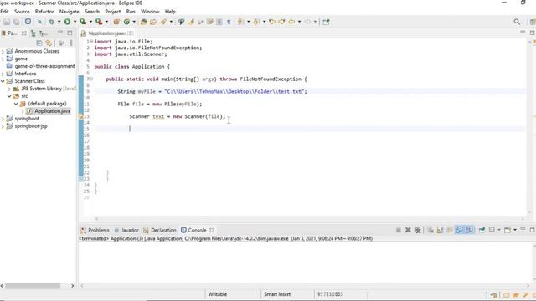Click the Package Explorer horizontal scrollbar

pos(33,286)
